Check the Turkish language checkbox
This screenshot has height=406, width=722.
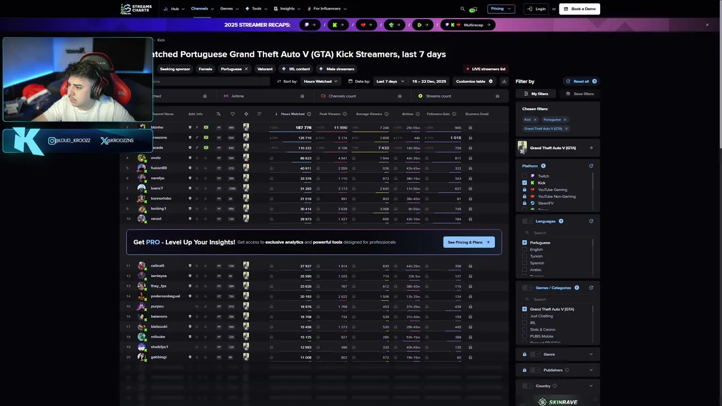[x=525, y=256]
